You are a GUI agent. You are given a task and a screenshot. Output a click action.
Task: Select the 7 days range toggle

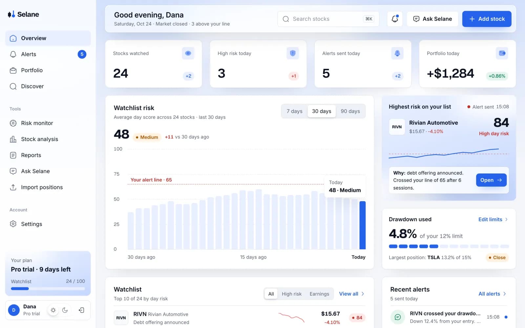coord(295,111)
